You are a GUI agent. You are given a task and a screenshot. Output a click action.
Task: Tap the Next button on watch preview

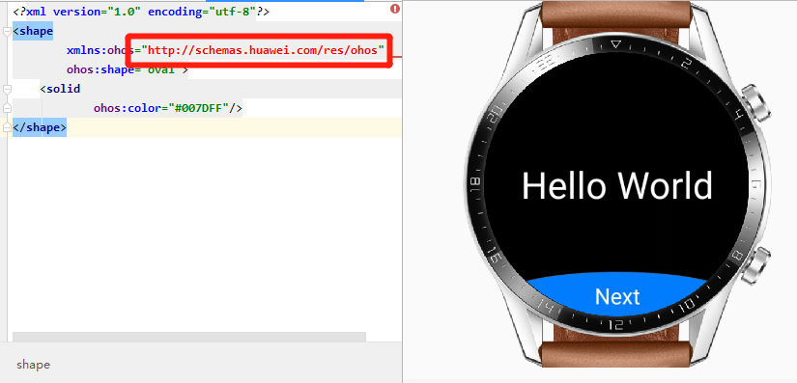[x=617, y=296]
